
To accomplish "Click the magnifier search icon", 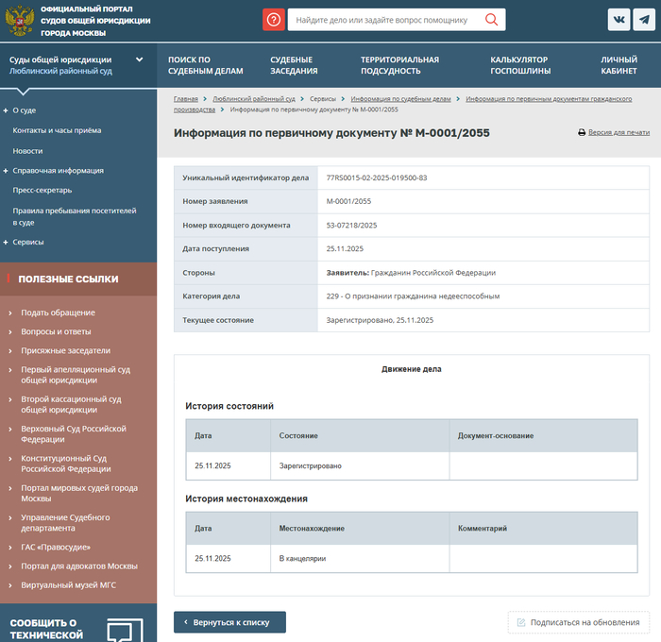I will [491, 20].
